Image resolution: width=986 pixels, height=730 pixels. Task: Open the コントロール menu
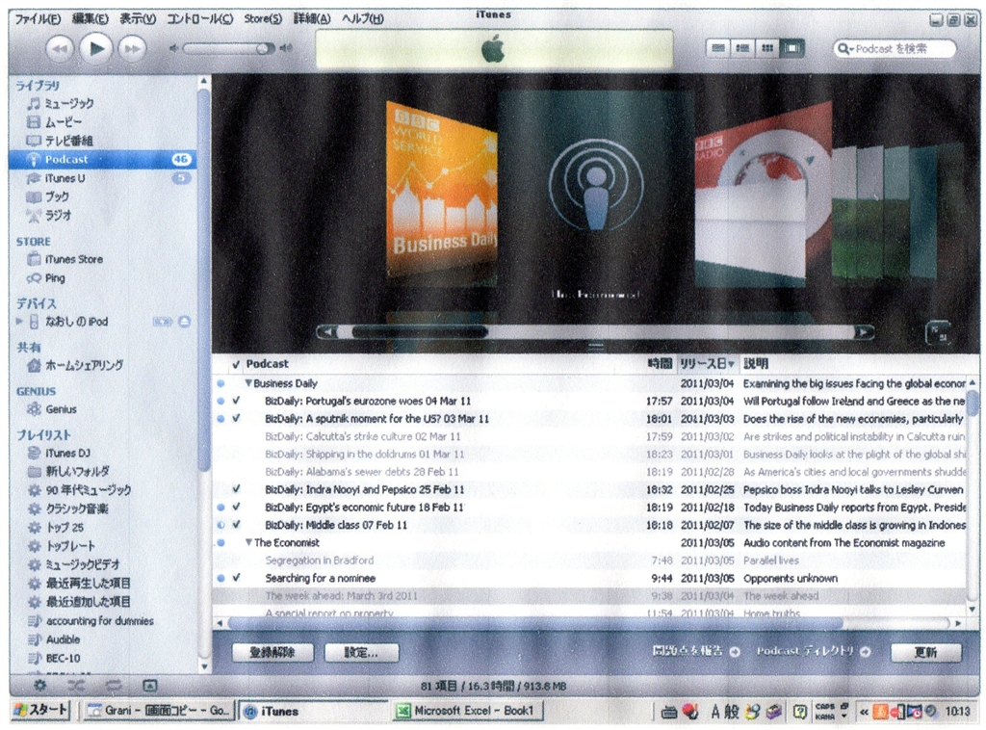click(x=199, y=19)
